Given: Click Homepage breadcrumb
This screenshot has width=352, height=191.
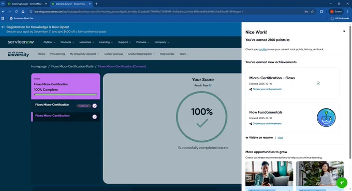Looking at the screenshot, I should (39, 66).
